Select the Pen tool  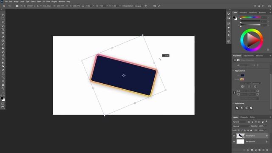[x=3, y=70]
